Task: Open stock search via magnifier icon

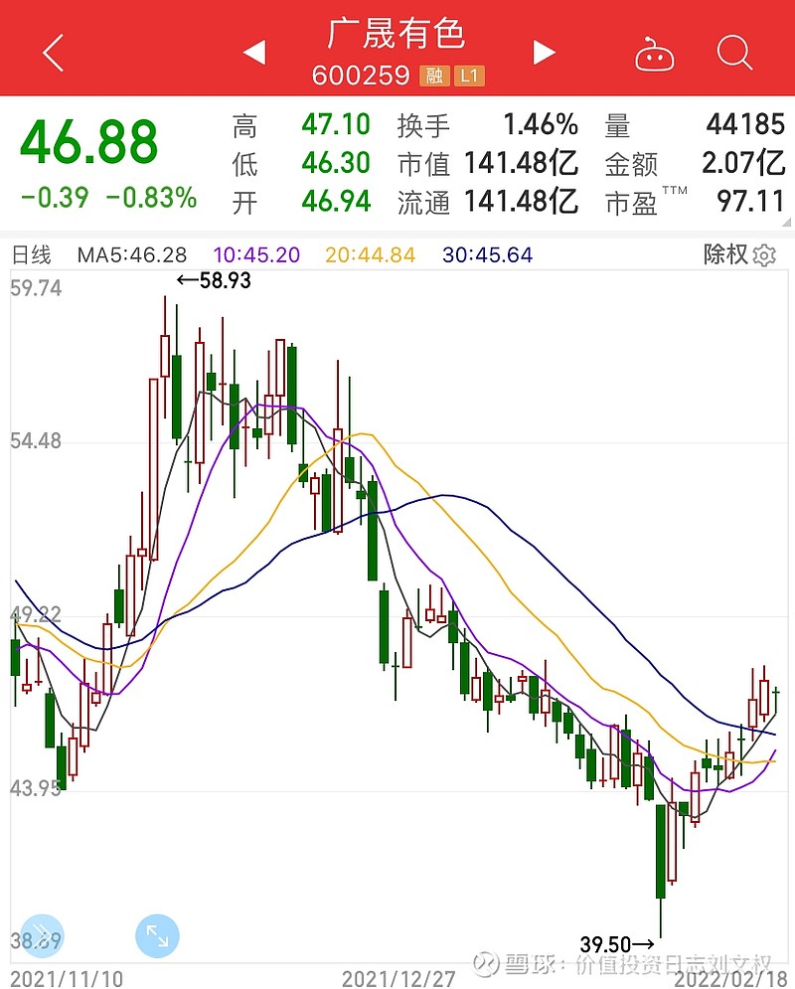Action: point(734,55)
